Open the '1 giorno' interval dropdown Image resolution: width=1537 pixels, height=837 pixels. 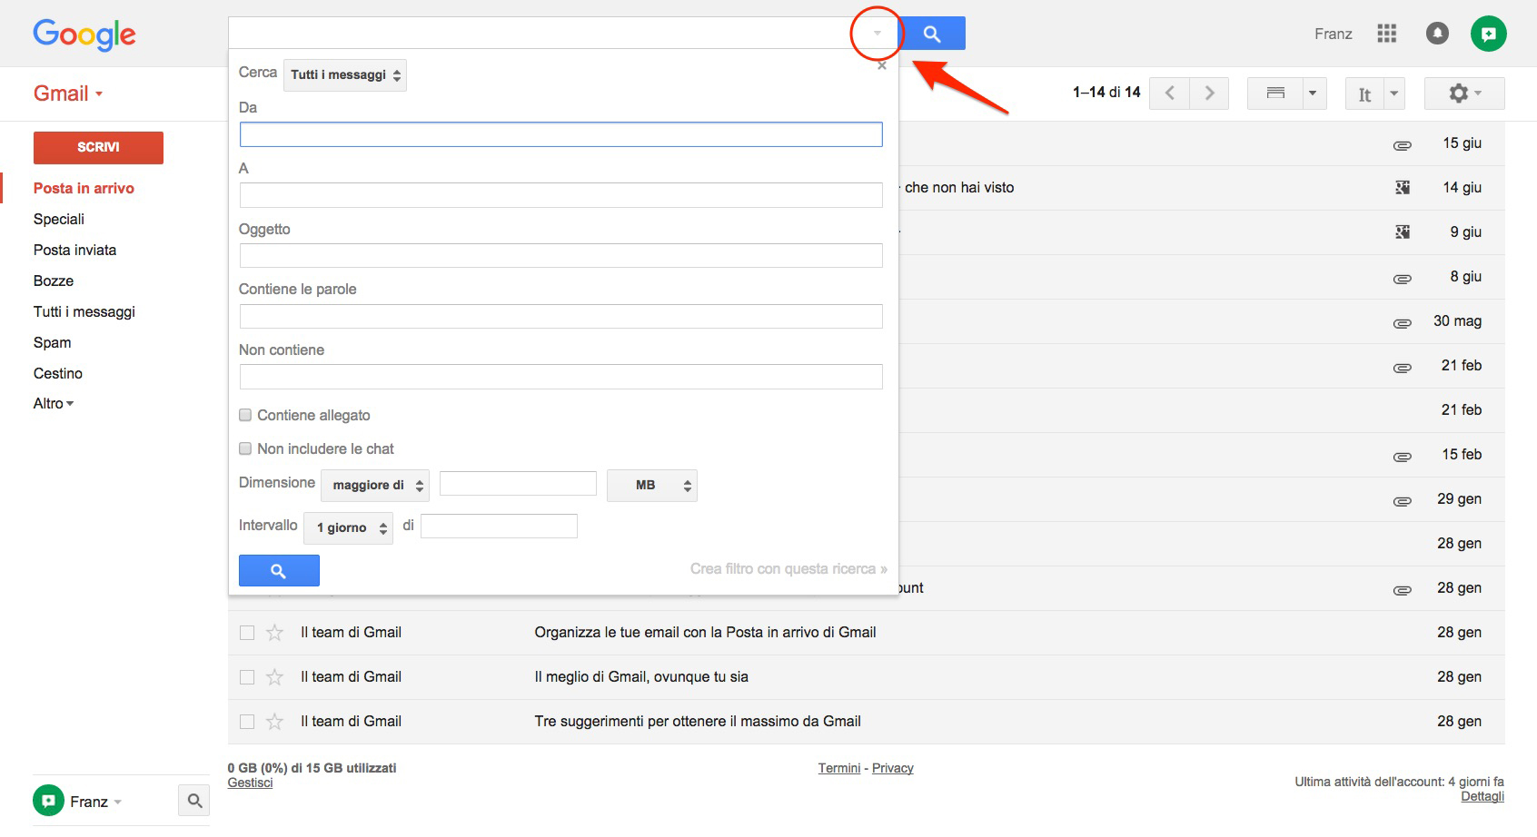[x=349, y=527]
